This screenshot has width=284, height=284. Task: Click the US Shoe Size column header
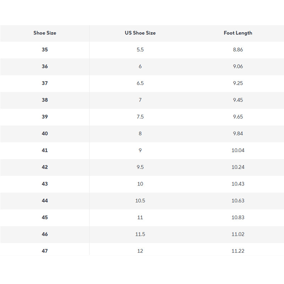click(140, 33)
